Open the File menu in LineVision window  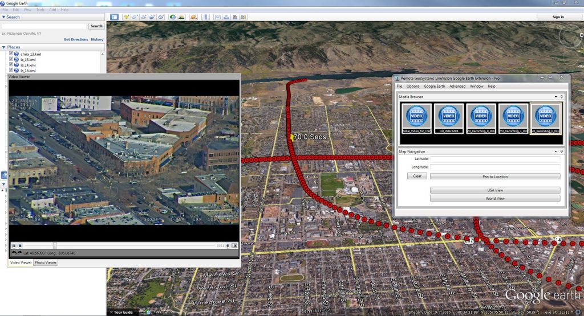coord(399,86)
